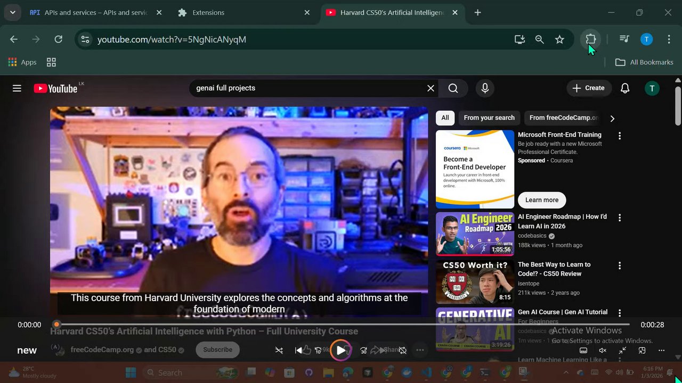The image size is (682, 383).
Task: Toggle repeat loop in the player overlay
Action: pos(403,350)
